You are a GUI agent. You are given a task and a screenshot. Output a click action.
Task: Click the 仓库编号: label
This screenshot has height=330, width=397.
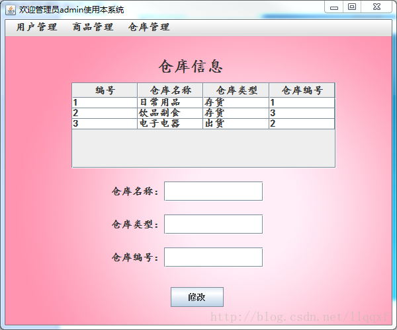click(135, 257)
